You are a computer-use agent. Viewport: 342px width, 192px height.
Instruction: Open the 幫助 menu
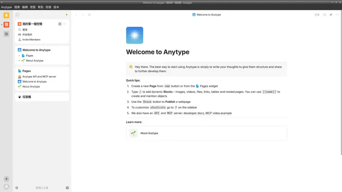pos(41,7)
